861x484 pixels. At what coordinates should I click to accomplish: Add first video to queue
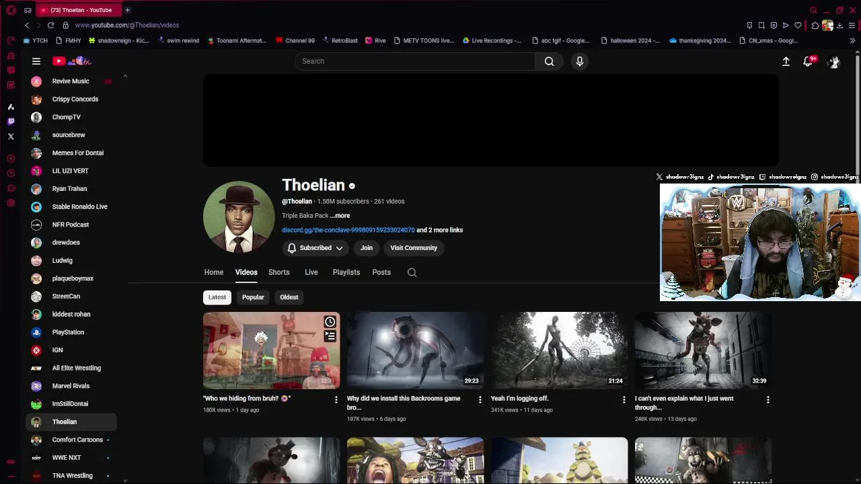coord(330,335)
